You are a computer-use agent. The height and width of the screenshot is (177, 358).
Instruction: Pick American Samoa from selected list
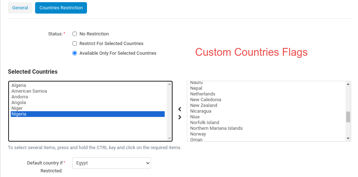coord(88,91)
